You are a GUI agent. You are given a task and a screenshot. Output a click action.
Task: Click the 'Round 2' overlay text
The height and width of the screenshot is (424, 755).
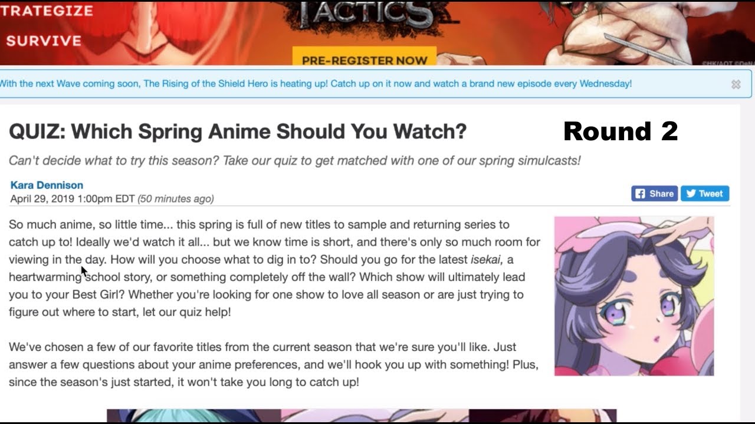(621, 131)
